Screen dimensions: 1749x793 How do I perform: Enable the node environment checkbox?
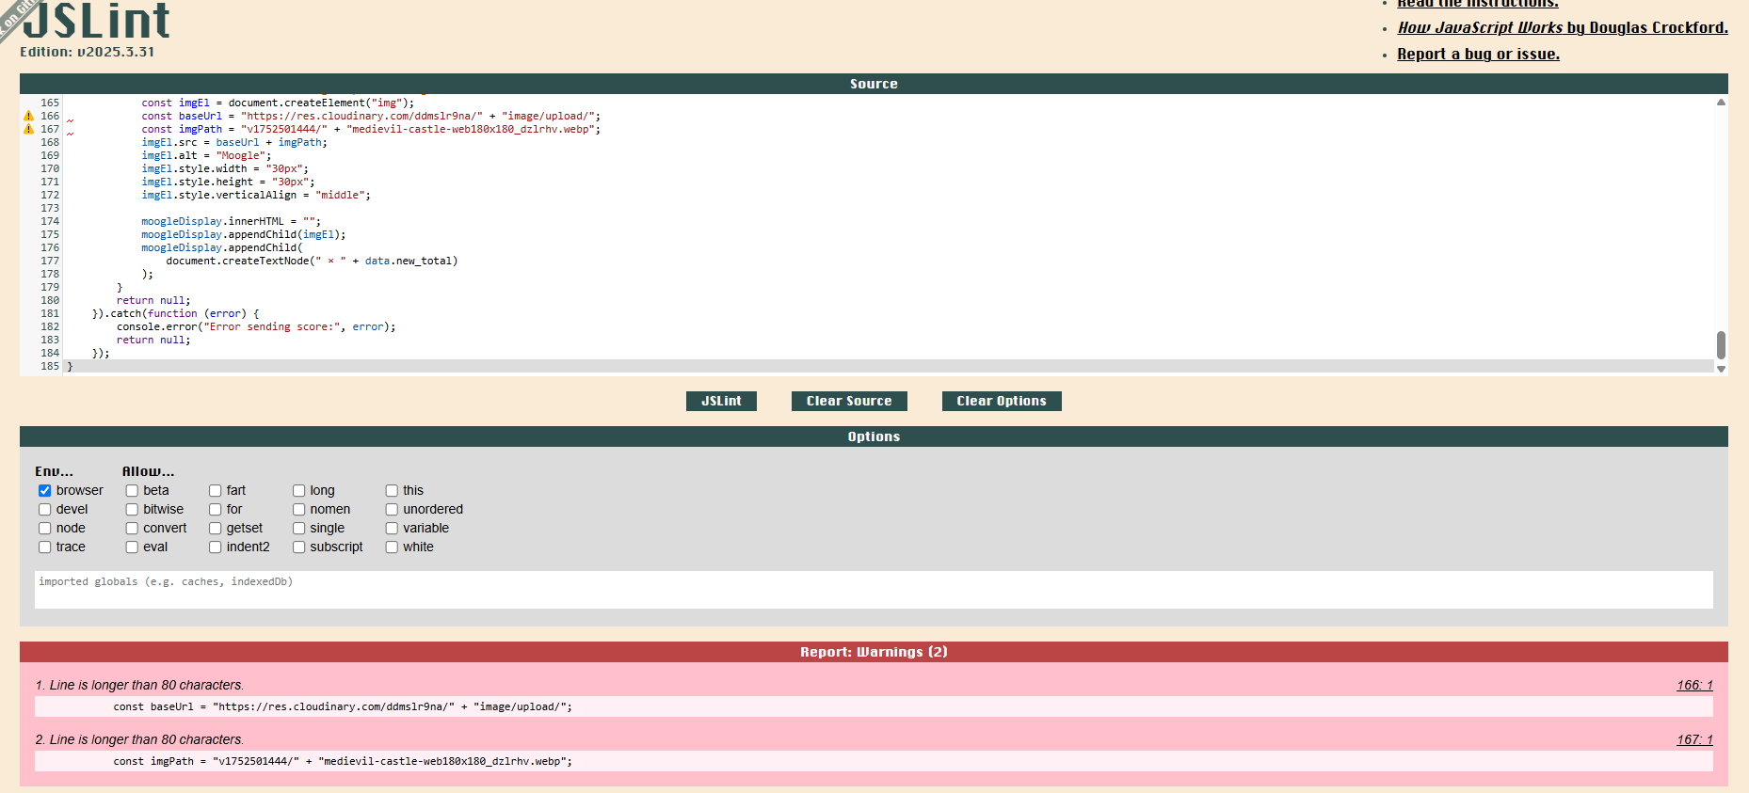(44, 528)
